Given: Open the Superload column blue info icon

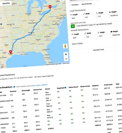Looking at the screenshot, I should pos(65,88).
